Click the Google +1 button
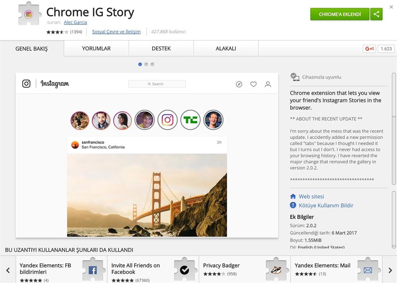 (369, 49)
